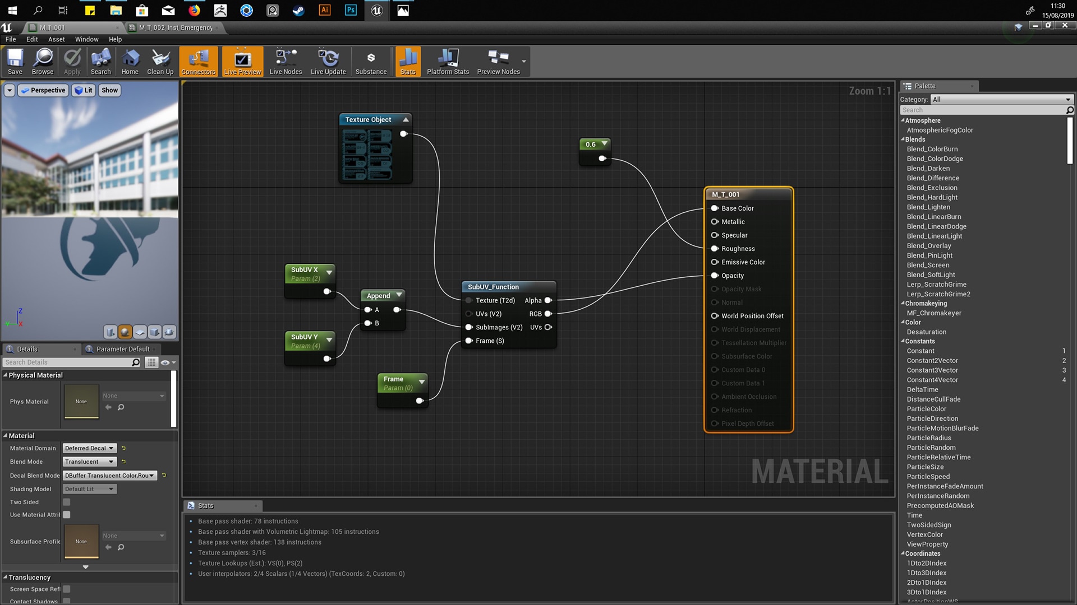The height and width of the screenshot is (605, 1077).
Task: Click the Save toolbar icon
Action: 15,62
